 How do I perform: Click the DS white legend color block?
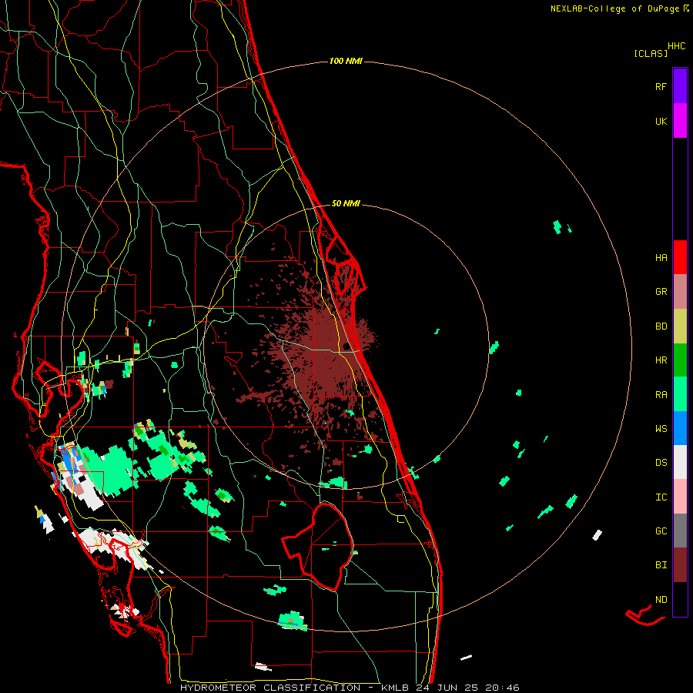[680, 462]
